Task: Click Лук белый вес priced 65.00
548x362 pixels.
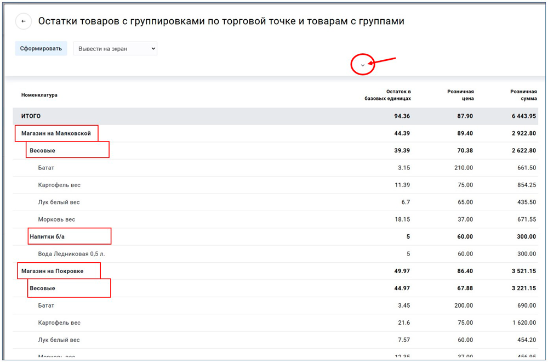Action: tap(59, 202)
